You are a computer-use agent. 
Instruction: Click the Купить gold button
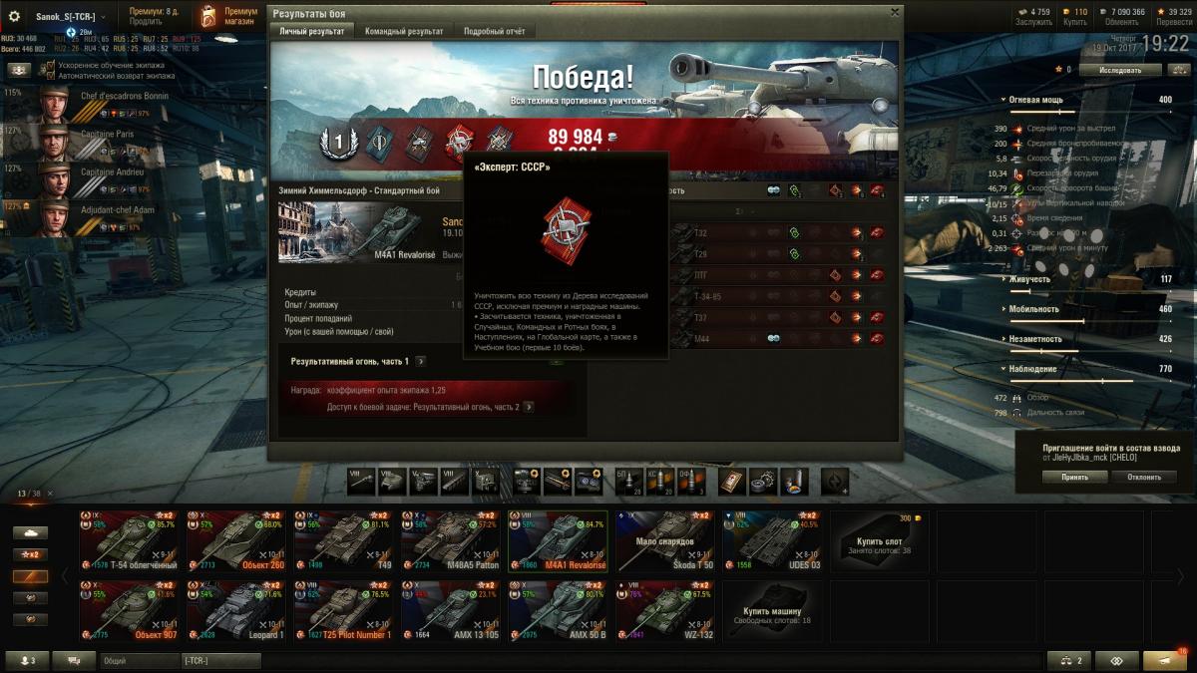coord(1075,22)
